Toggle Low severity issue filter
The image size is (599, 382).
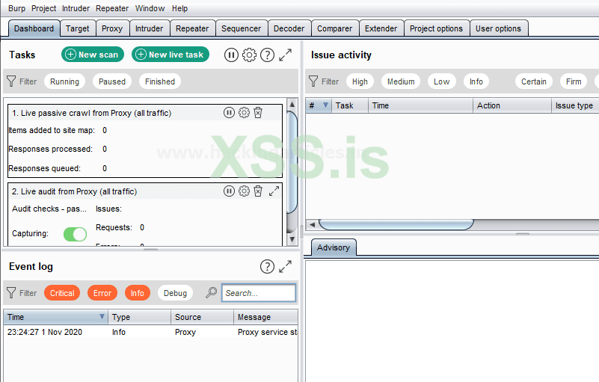(x=442, y=81)
